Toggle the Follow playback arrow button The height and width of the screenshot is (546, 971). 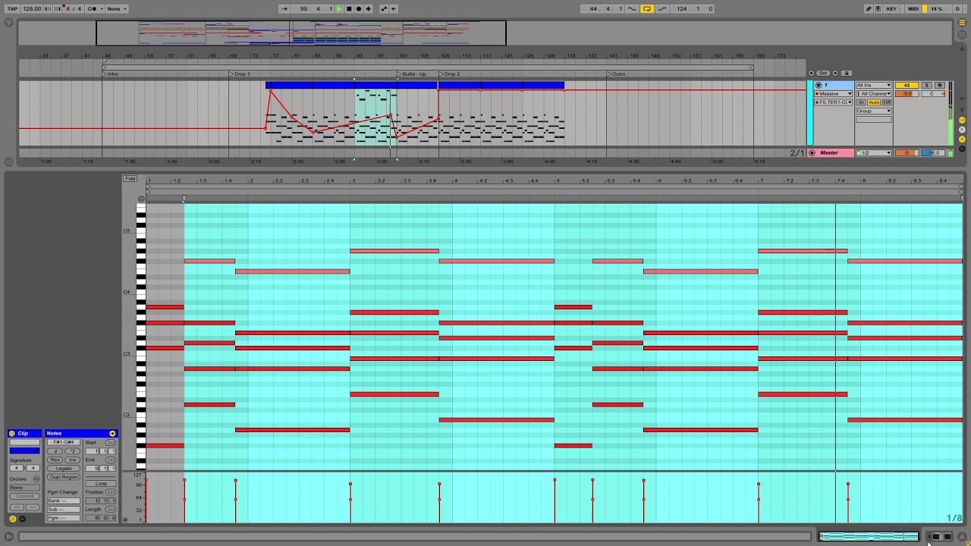[284, 8]
